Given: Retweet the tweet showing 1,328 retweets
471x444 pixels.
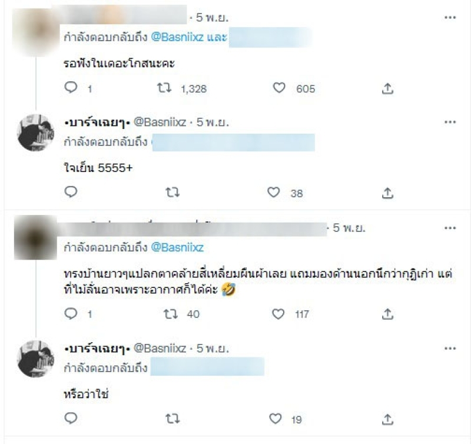Looking at the screenshot, I should (164, 88).
